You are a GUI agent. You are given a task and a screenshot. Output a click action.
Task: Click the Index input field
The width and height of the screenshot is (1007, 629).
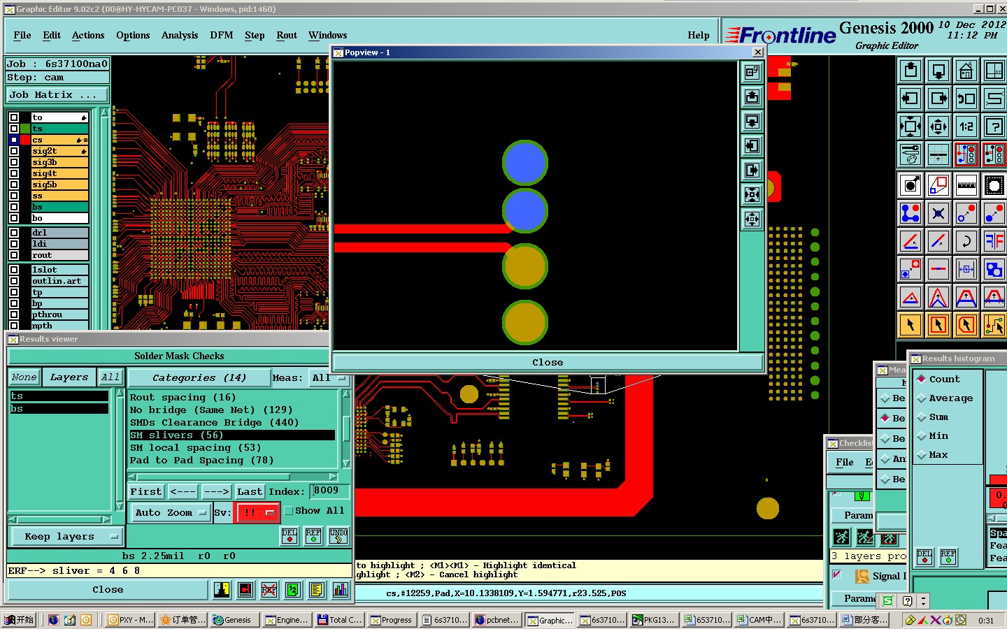click(x=329, y=491)
